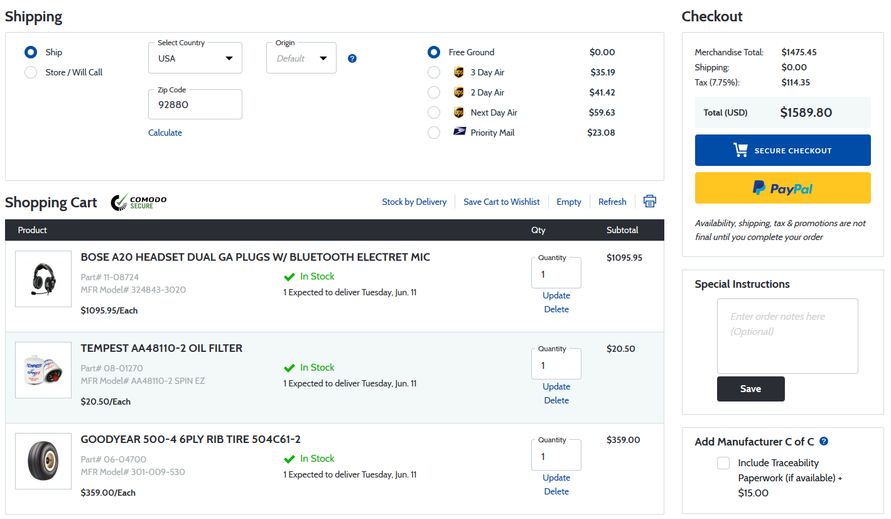891x519 pixels.
Task: Open the Tempest AA48110-2 Oil Filter title
Action: pos(161,348)
